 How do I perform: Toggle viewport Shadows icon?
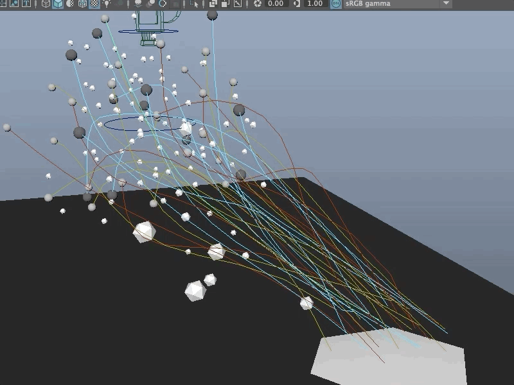[x=120, y=4]
